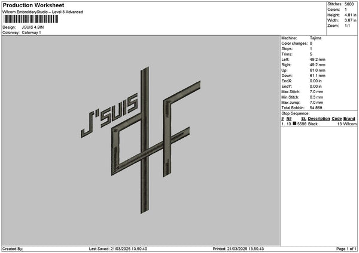The image size is (359, 253).
Task: Select the 5598 stitch count cell
Action: coord(302,124)
